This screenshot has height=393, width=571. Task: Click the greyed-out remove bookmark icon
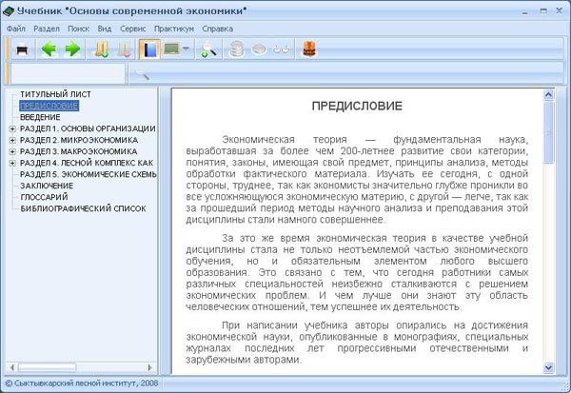124,49
